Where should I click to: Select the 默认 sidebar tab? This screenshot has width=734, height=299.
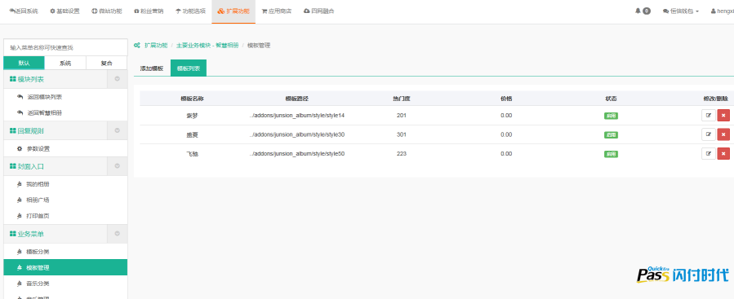(x=24, y=63)
